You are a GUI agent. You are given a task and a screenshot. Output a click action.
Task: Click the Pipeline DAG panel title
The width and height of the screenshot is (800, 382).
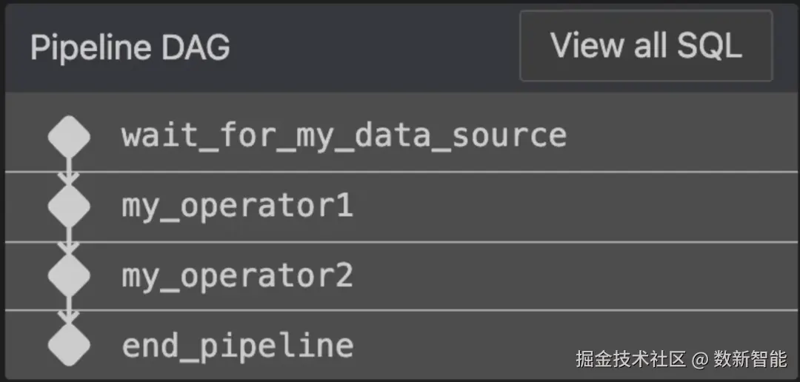click(130, 47)
